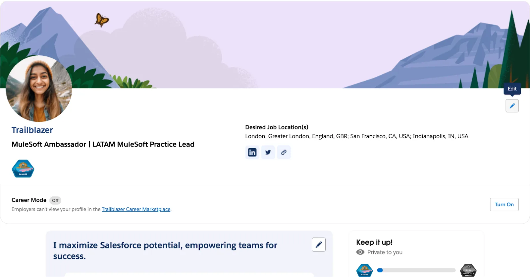Image resolution: width=530 pixels, height=277 pixels.
Task: Click the MuleSoft Ambassador title text
Action: point(103,144)
